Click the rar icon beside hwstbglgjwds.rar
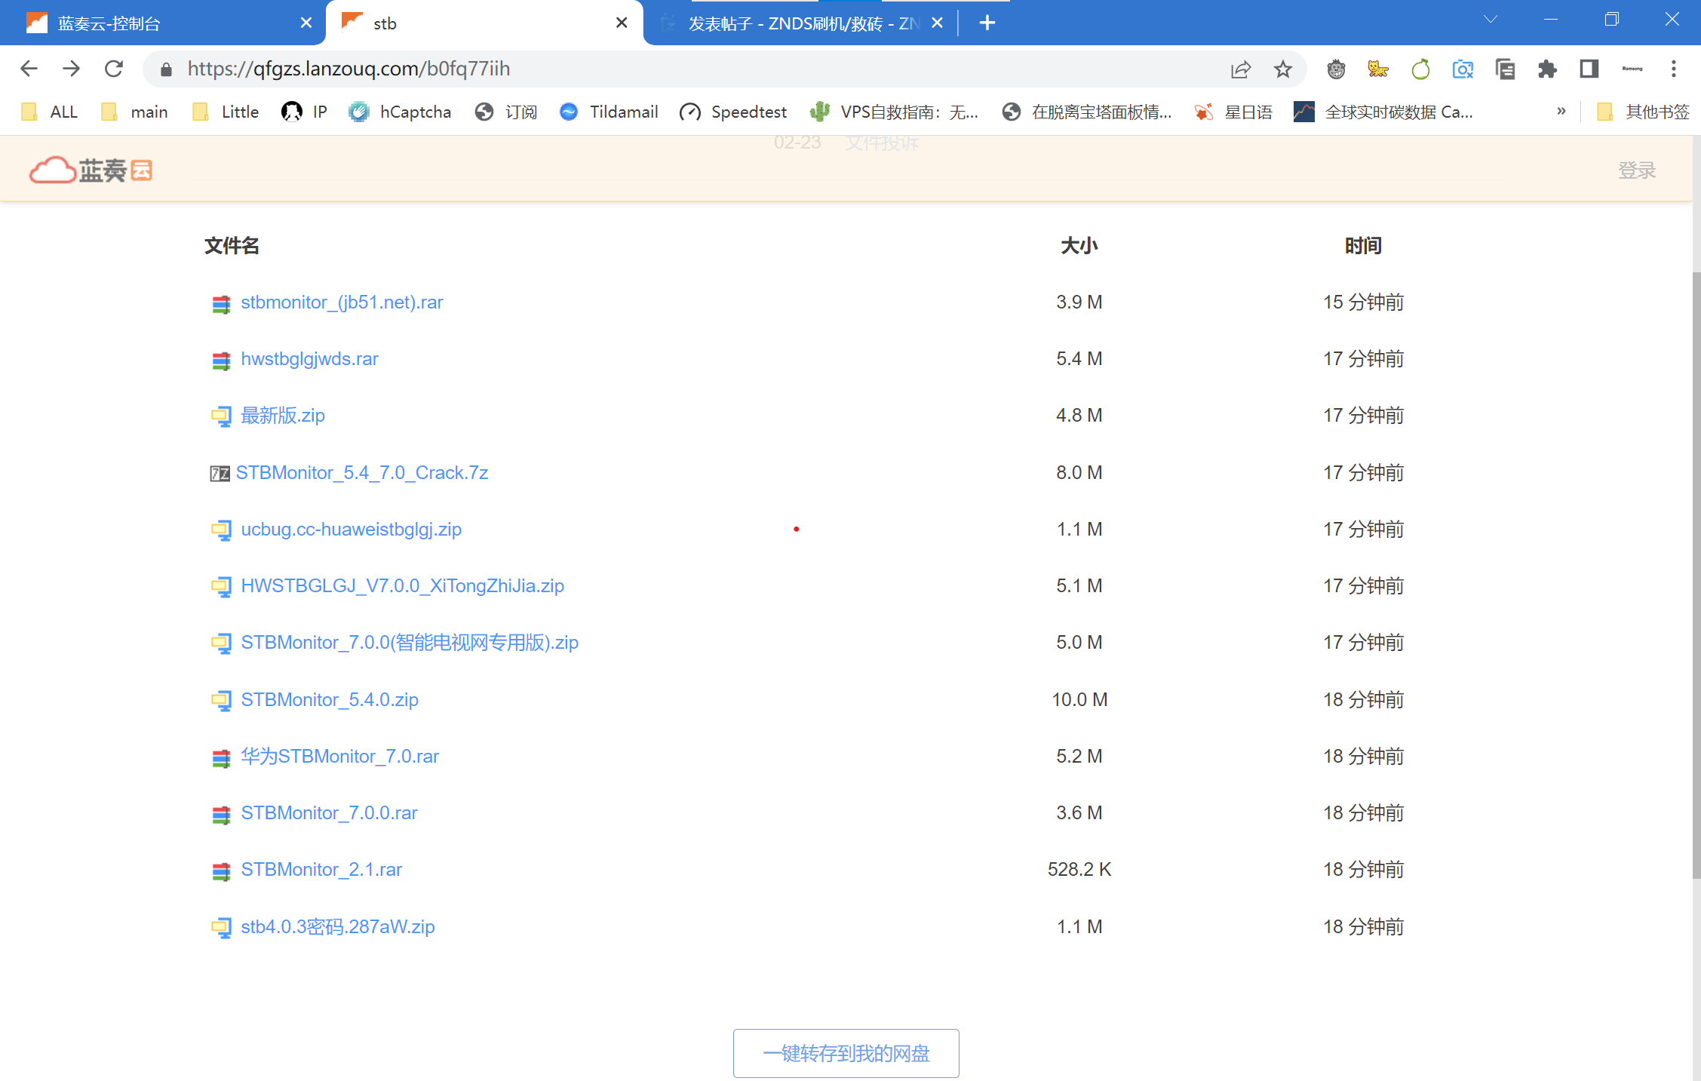Viewport: 1701px width, 1081px height. coord(221,360)
